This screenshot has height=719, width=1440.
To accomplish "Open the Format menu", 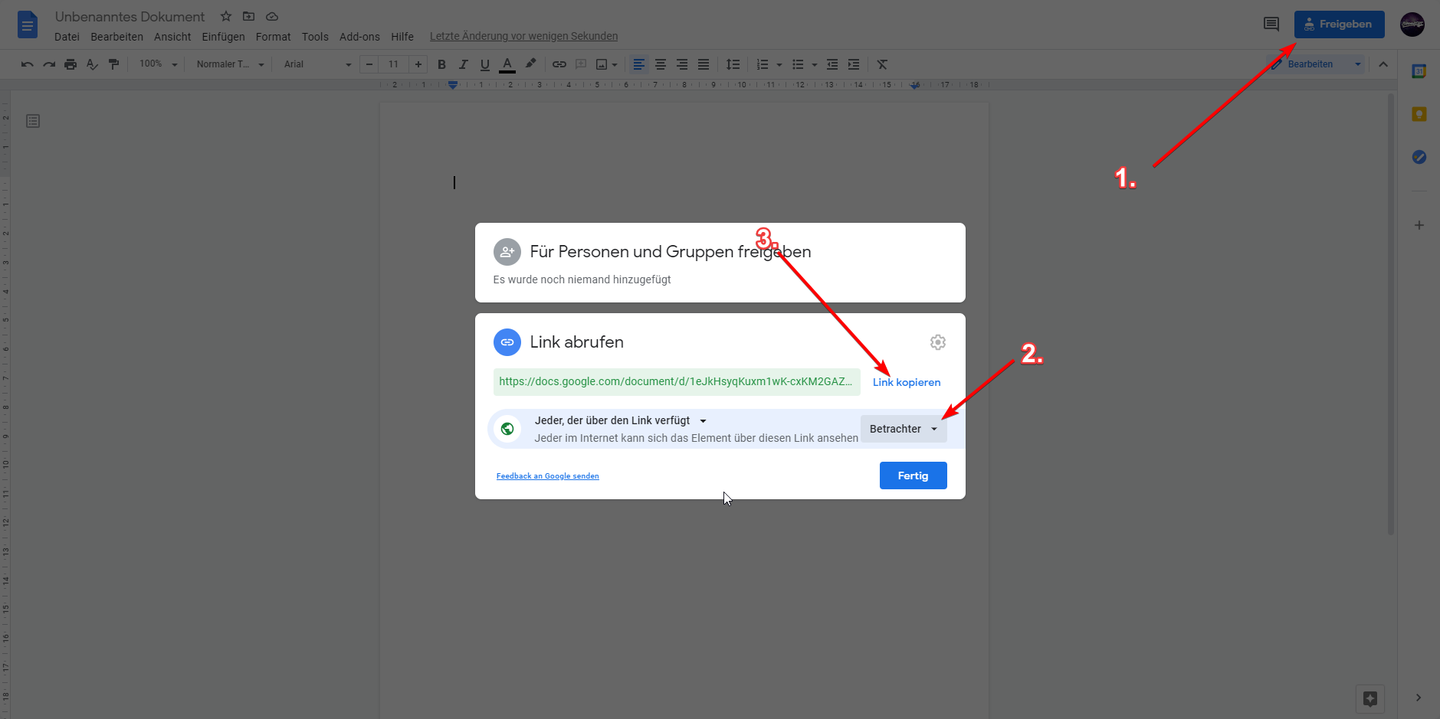I will [x=273, y=37].
